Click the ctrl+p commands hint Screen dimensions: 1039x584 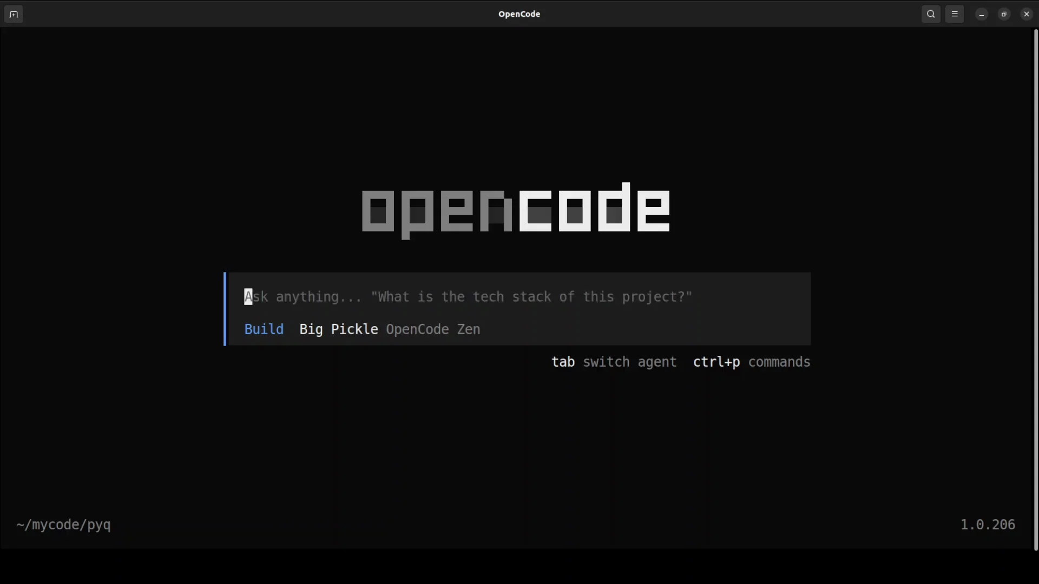(x=751, y=362)
